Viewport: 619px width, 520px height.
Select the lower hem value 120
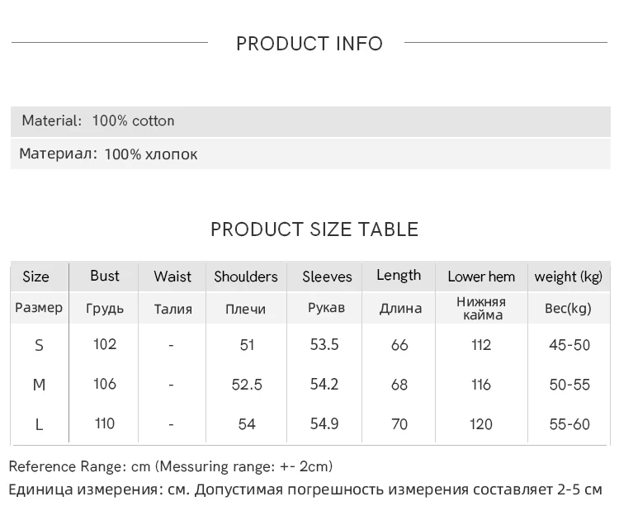(x=481, y=424)
